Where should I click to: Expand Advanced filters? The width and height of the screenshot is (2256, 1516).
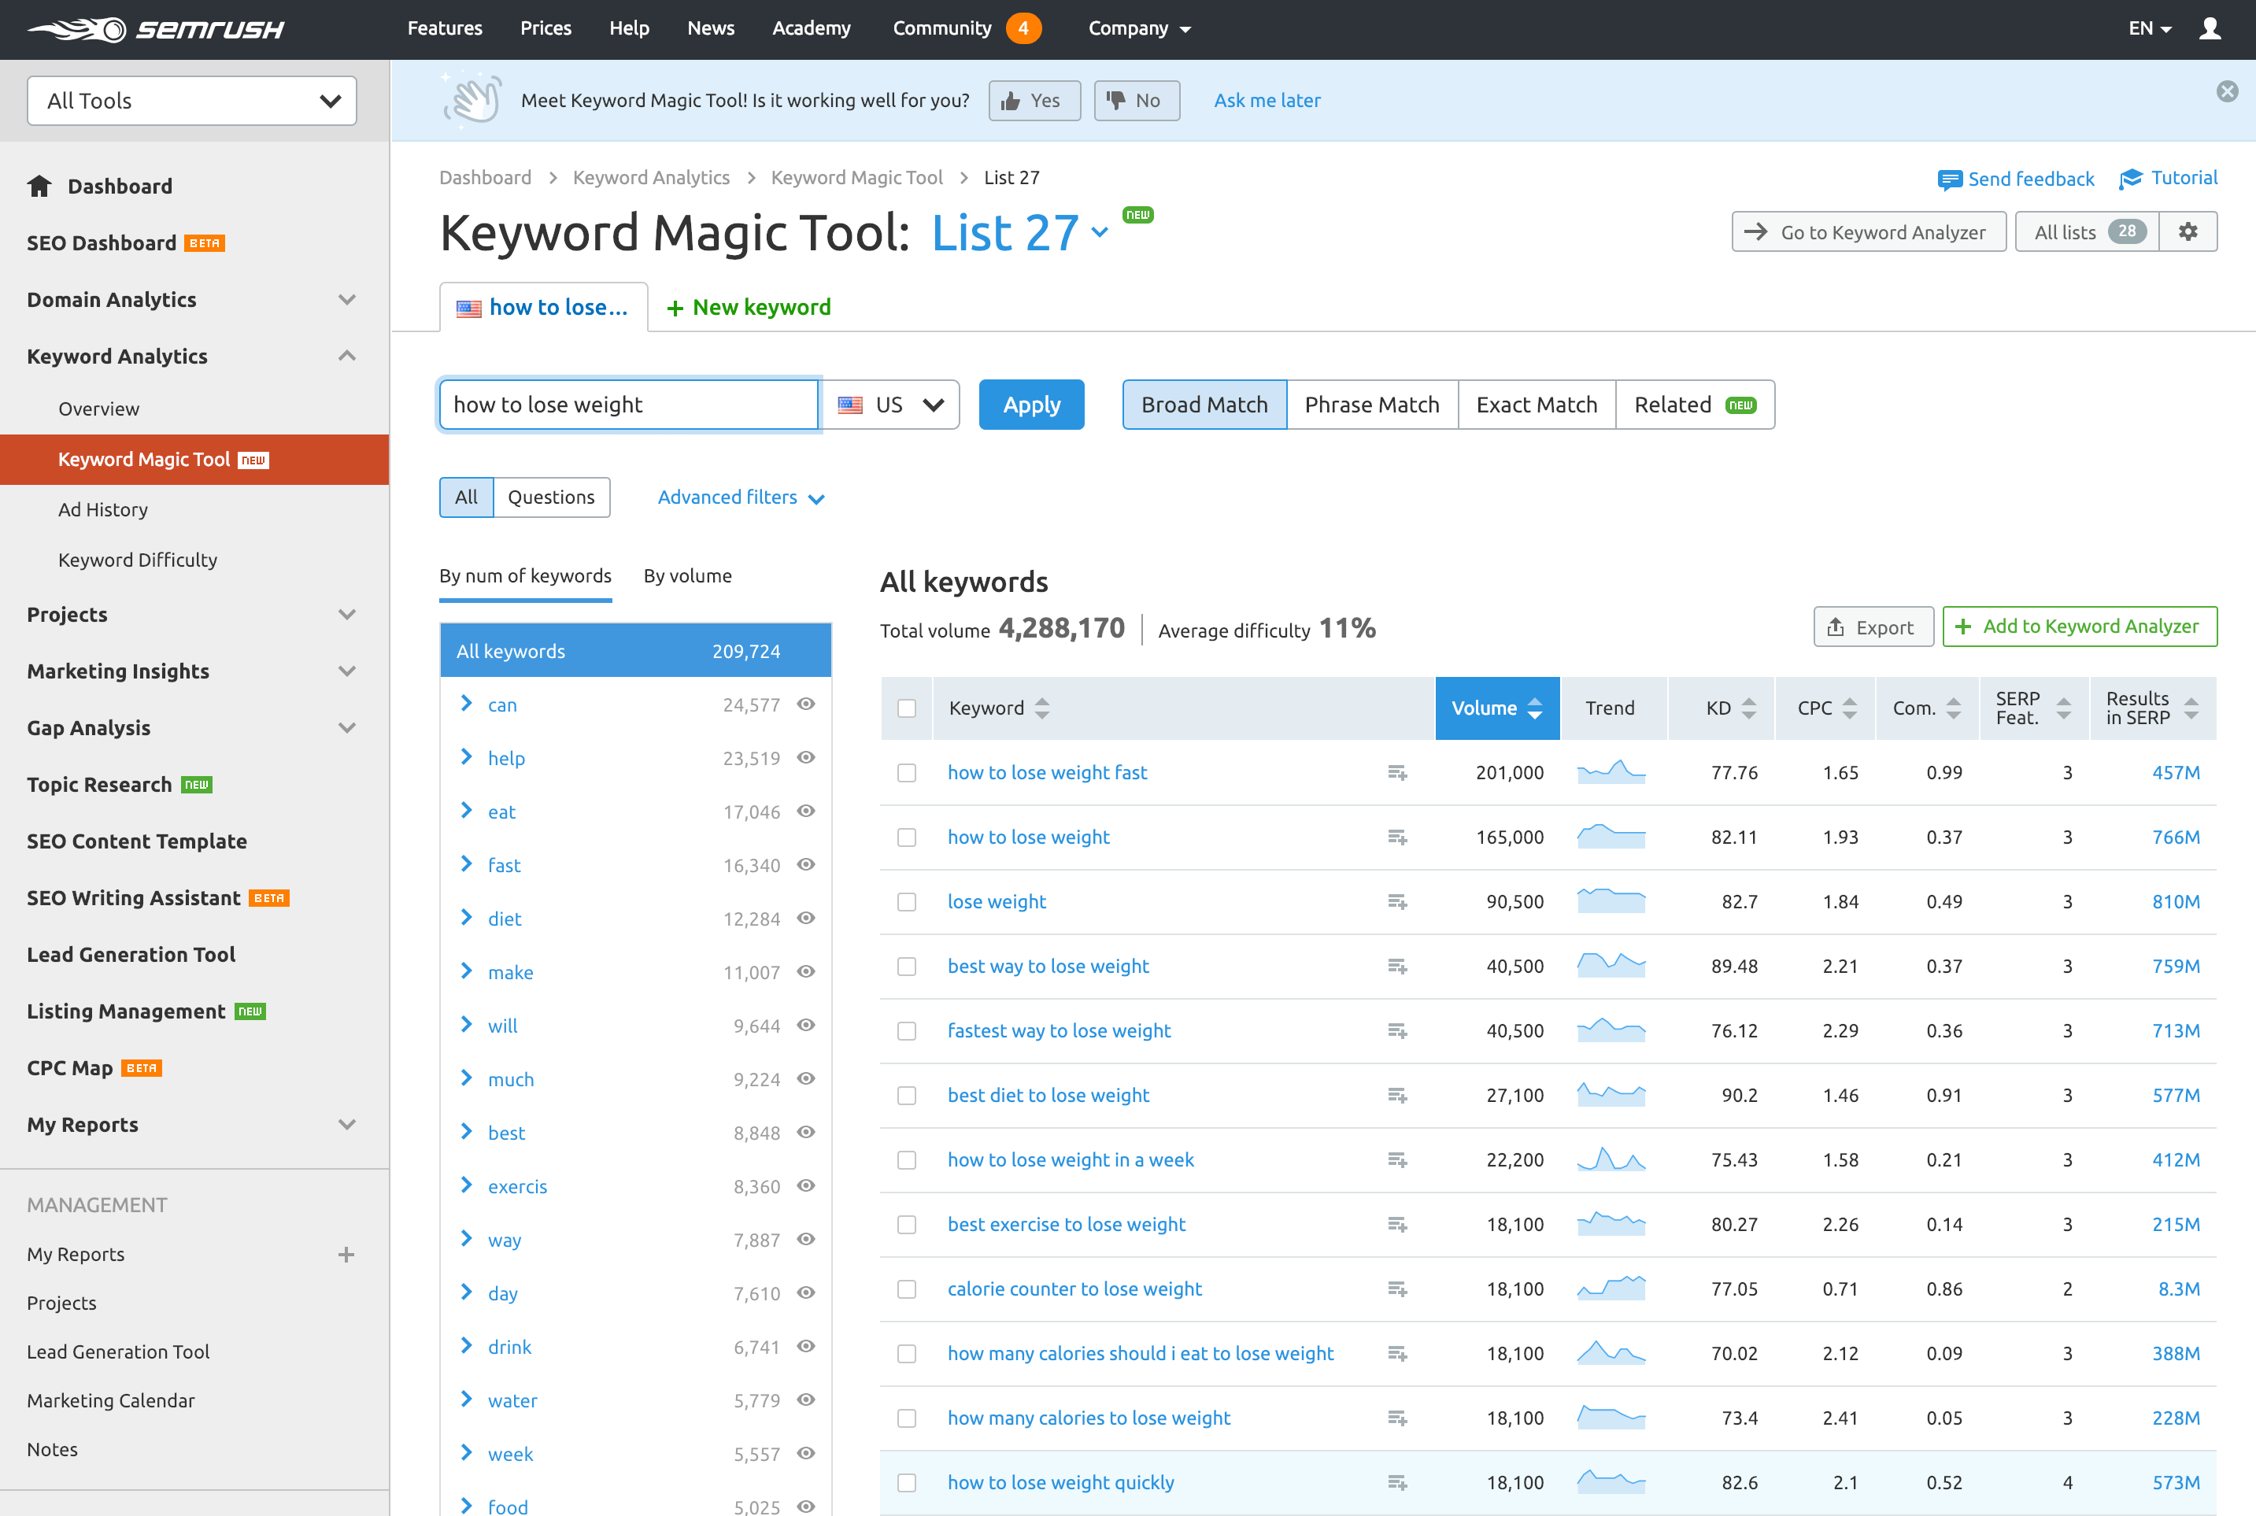pos(741,497)
